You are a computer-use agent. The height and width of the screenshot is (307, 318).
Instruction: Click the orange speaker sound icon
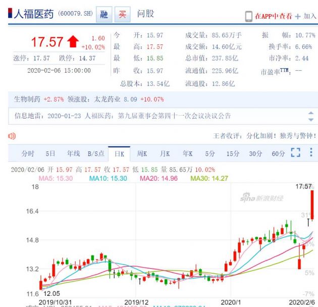12,136
